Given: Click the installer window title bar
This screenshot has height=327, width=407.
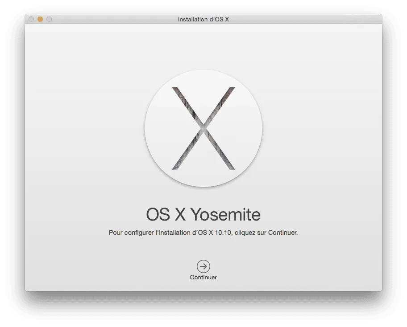Looking at the screenshot, I should 203,19.
